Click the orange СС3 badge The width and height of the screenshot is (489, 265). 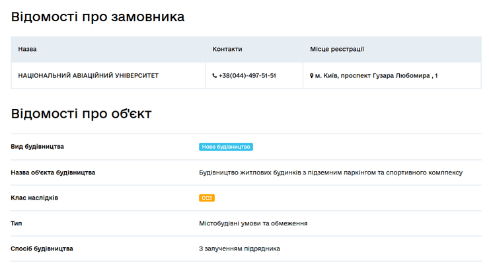[x=207, y=198]
